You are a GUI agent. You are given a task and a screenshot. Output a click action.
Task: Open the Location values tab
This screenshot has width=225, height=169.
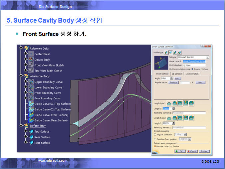pos(192,73)
